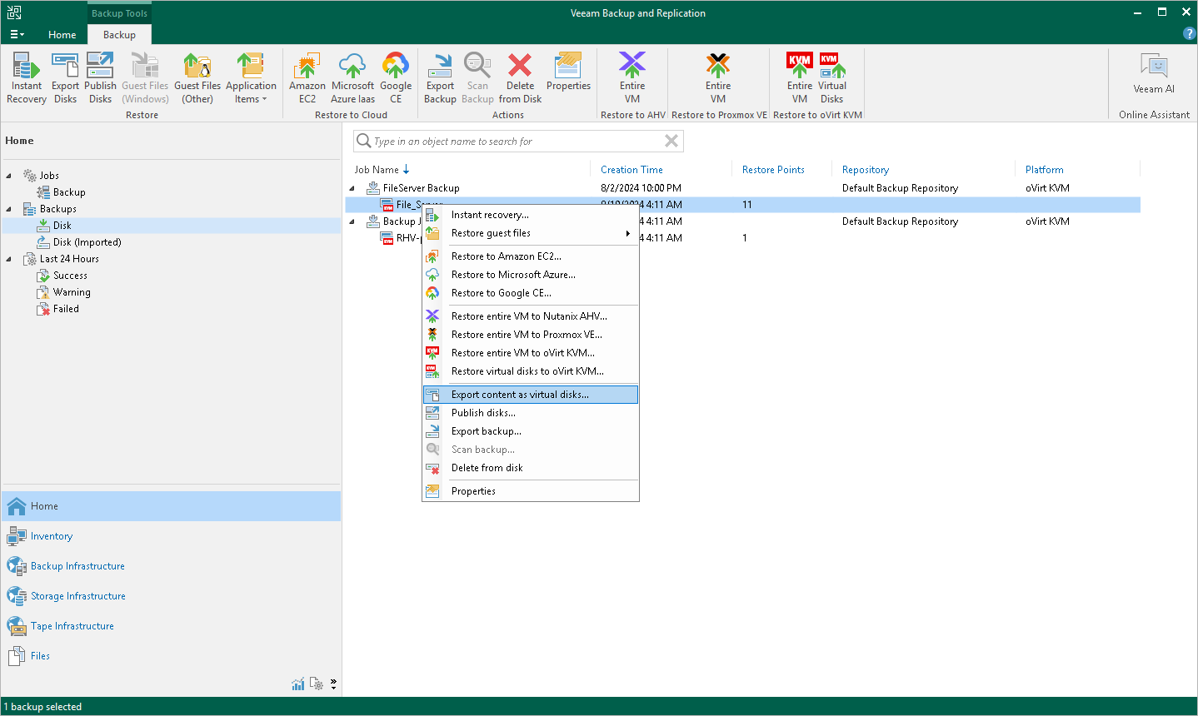Open the Home navigation view
The image size is (1198, 716).
(x=172, y=506)
